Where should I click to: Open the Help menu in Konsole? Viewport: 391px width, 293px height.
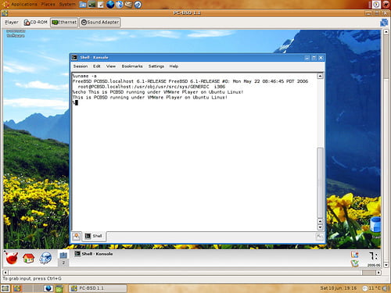[x=174, y=66]
